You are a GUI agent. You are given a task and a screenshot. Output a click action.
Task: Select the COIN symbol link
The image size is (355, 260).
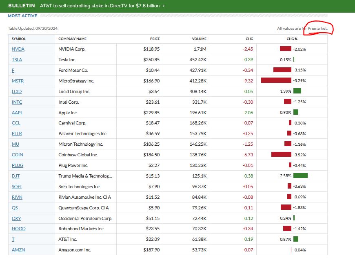click(18, 155)
